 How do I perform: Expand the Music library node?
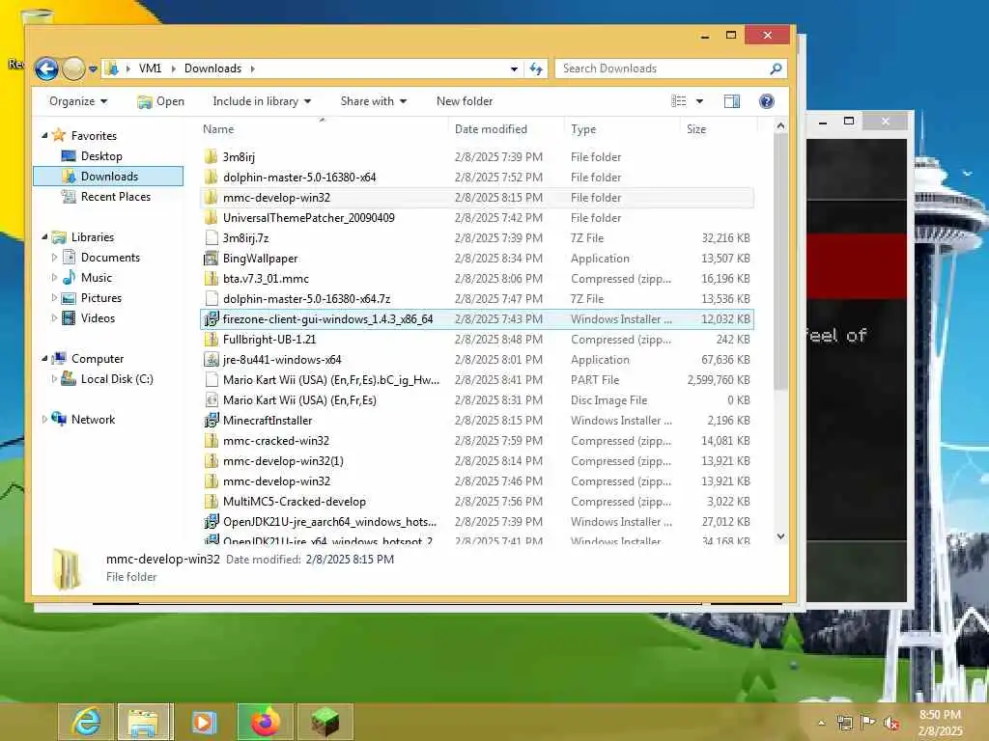click(54, 278)
